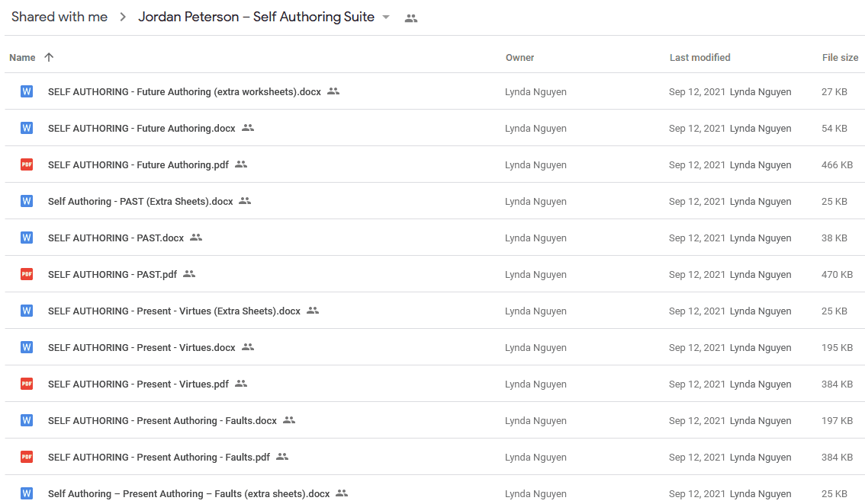
Task: Click Word icon for Present Authoring - Faults.docx
Action: click(27, 420)
